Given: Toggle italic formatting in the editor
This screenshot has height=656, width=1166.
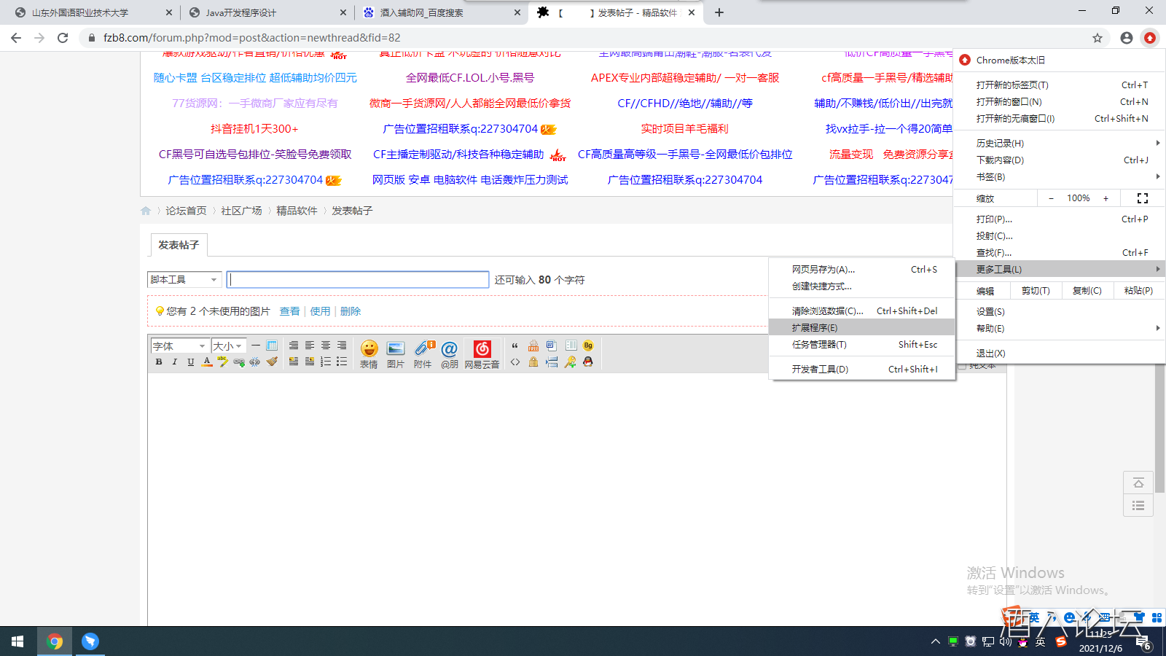Looking at the screenshot, I should pos(175,362).
